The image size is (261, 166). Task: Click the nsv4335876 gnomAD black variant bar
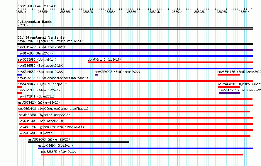pyautogui.click(x=135, y=44)
